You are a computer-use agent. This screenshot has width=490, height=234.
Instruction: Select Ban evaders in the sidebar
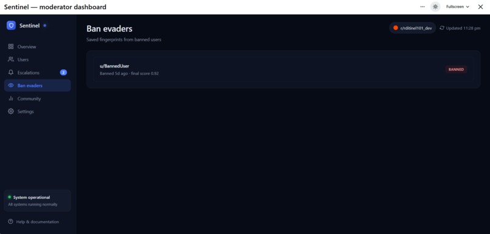click(x=38, y=85)
